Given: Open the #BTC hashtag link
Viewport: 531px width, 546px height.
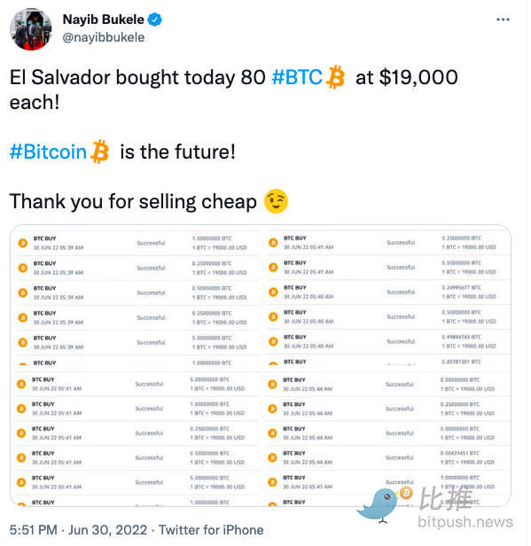Looking at the screenshot, I should coord(297,77).
